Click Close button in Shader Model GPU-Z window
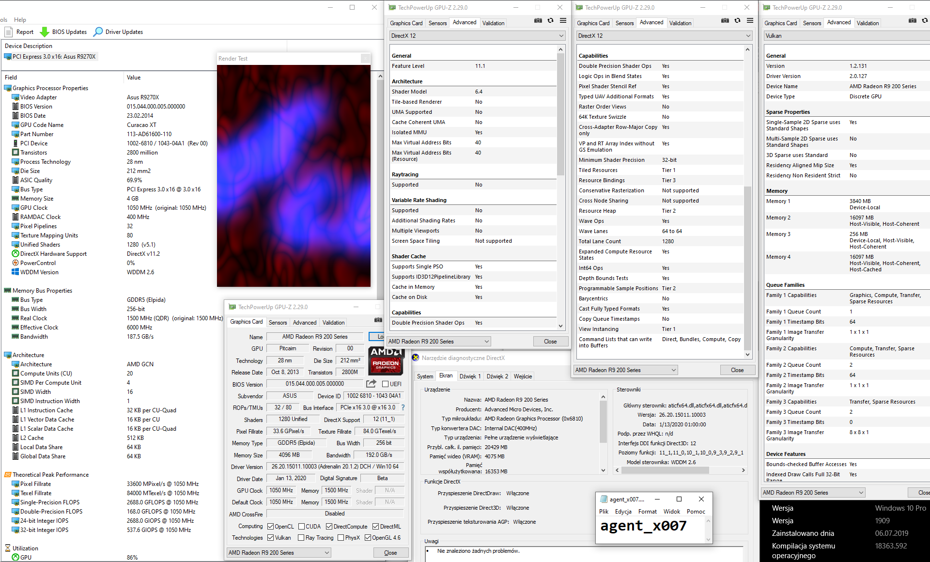The image size is (930, 562). [550, 342]
